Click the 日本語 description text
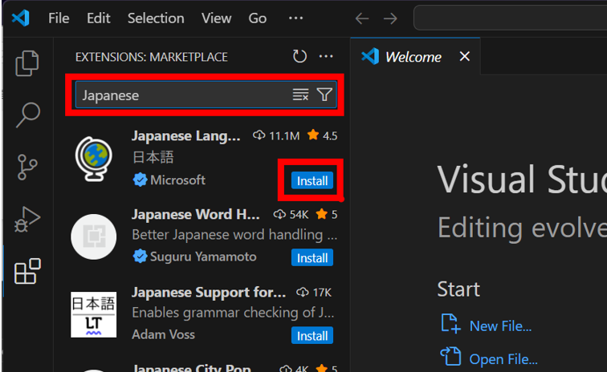This screenshot has width=607, height=372. click(153, 157)
